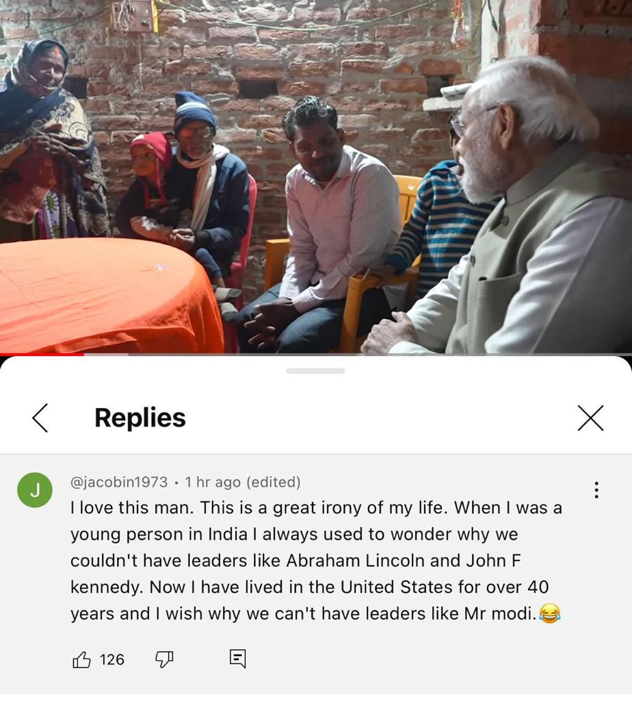Like the comment with thumbs-up icon
The image size is (632, 701).
(x=81, y=659)
